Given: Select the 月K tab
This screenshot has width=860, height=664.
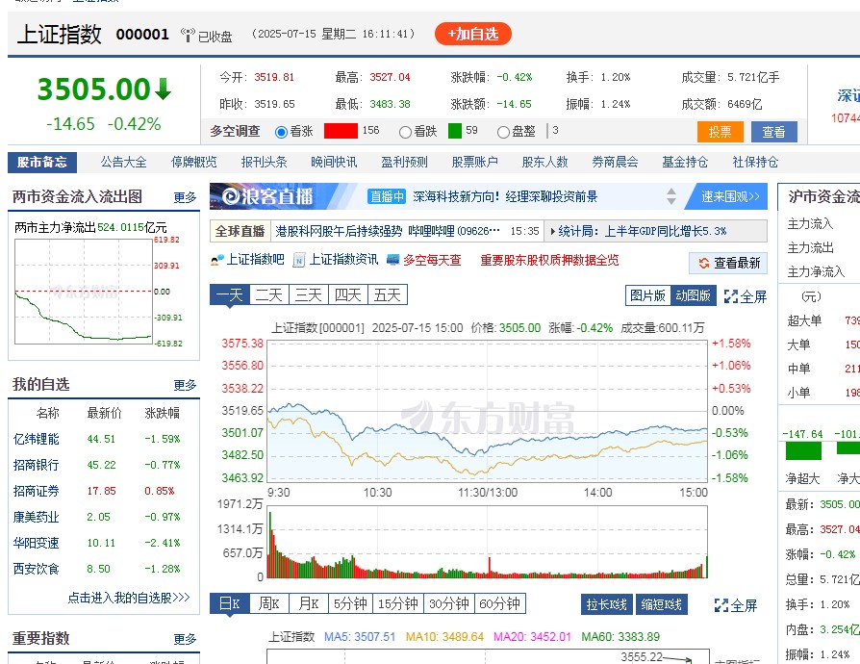Looking at the screenshot, I should point(309,603).
